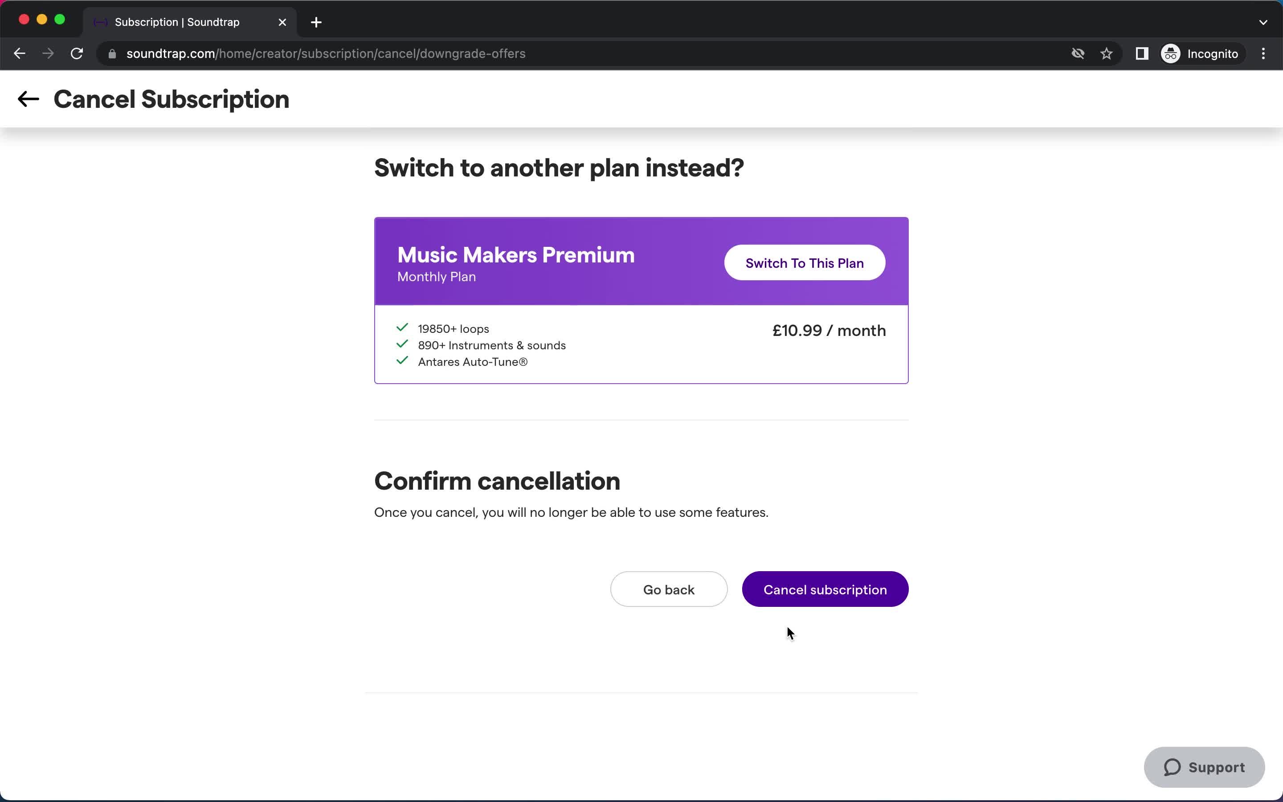Toggle the checkmark for Antares Auto-Tune feature

pos(403,360)
